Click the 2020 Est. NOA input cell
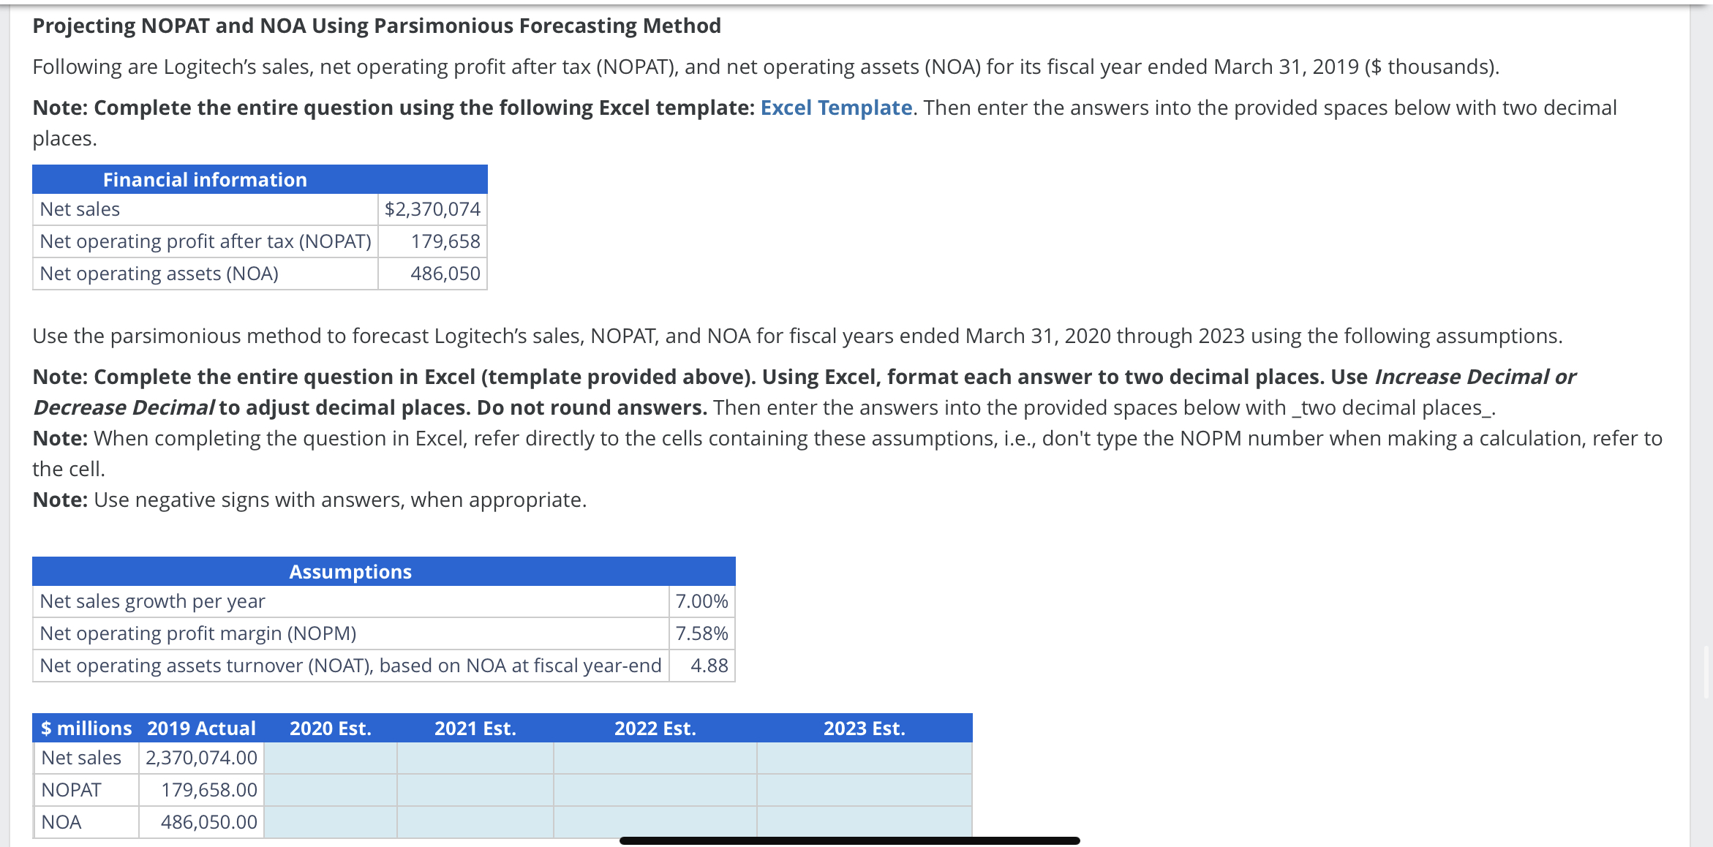 coord(331,821)
